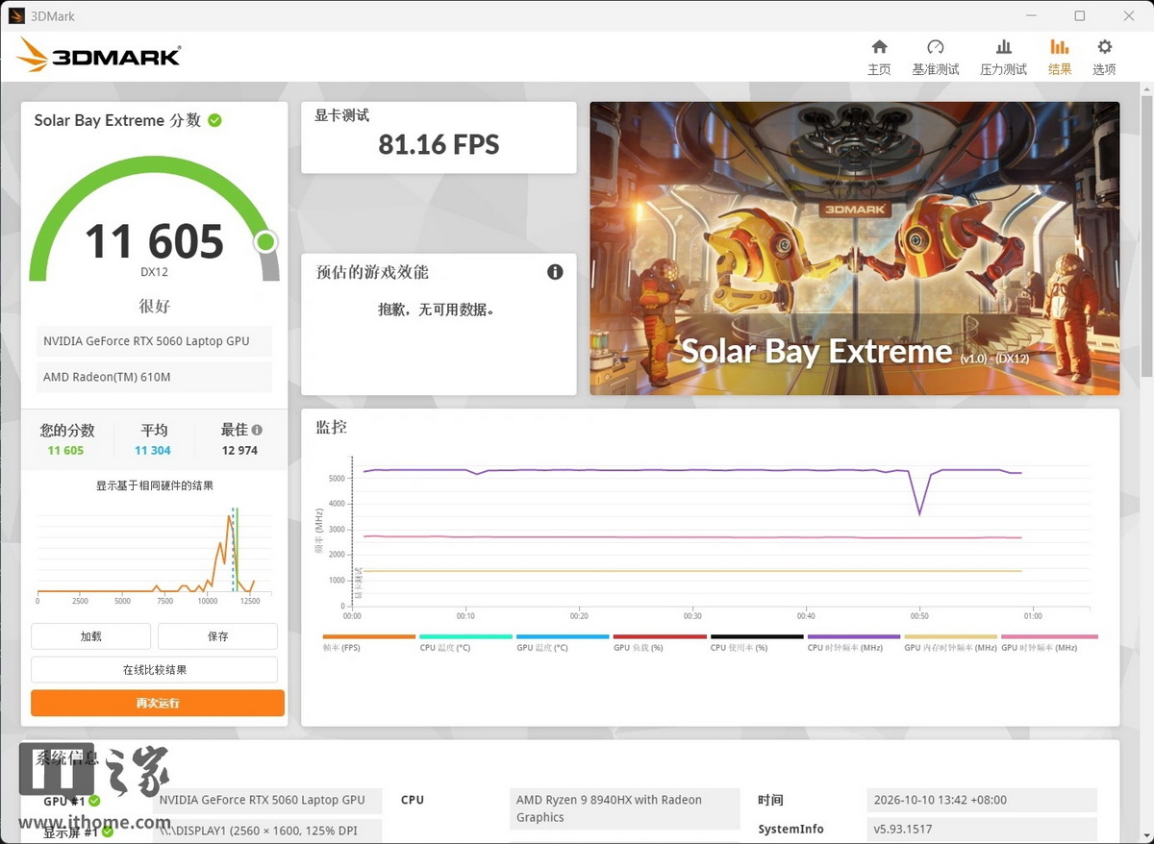Click the 3DMARK logo in the header
The width and height of the screenshot is (1154, 844).
[98, 56]
